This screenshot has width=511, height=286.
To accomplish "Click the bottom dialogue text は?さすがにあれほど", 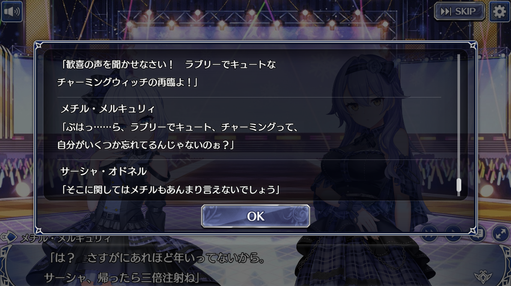I will (157, 258).
